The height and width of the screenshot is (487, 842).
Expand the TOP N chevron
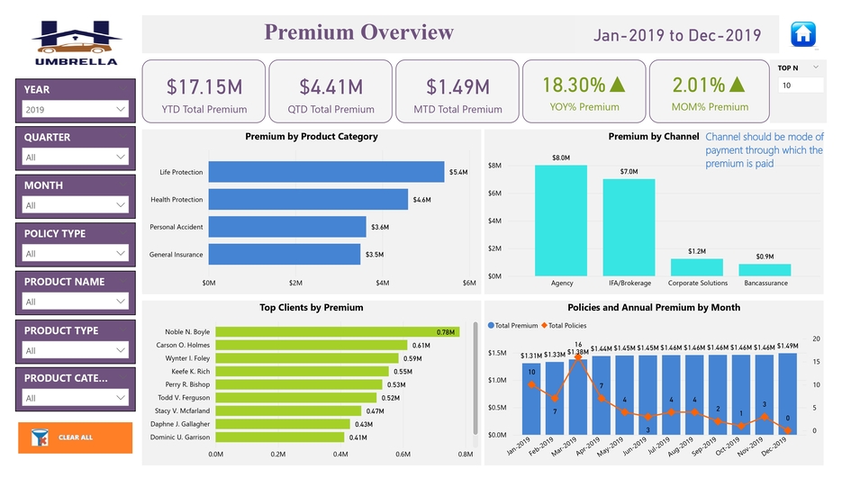click(x=816, y=67)
